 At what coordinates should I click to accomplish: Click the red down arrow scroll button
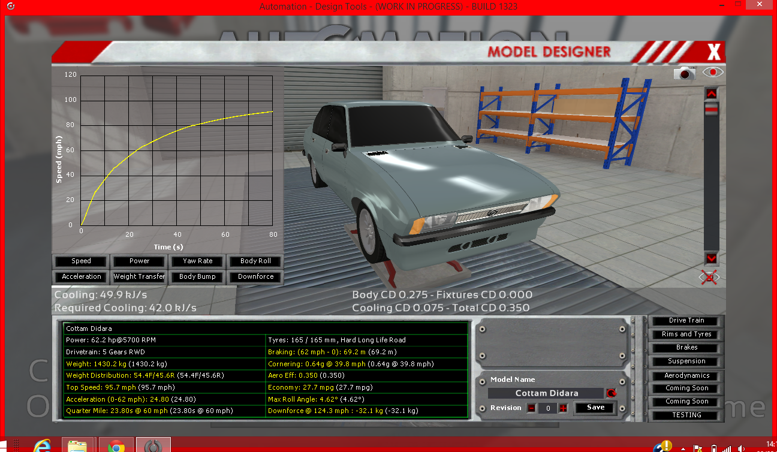(x=711, y=258)
